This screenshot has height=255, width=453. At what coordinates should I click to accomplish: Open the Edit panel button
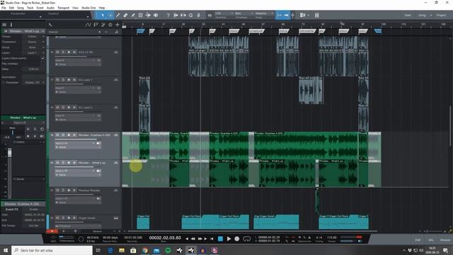click(x=418, y=240)
